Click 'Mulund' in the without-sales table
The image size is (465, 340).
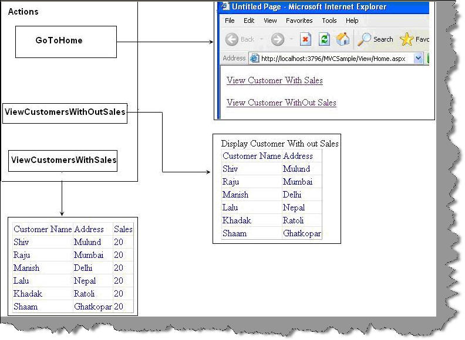pos(296,169)
